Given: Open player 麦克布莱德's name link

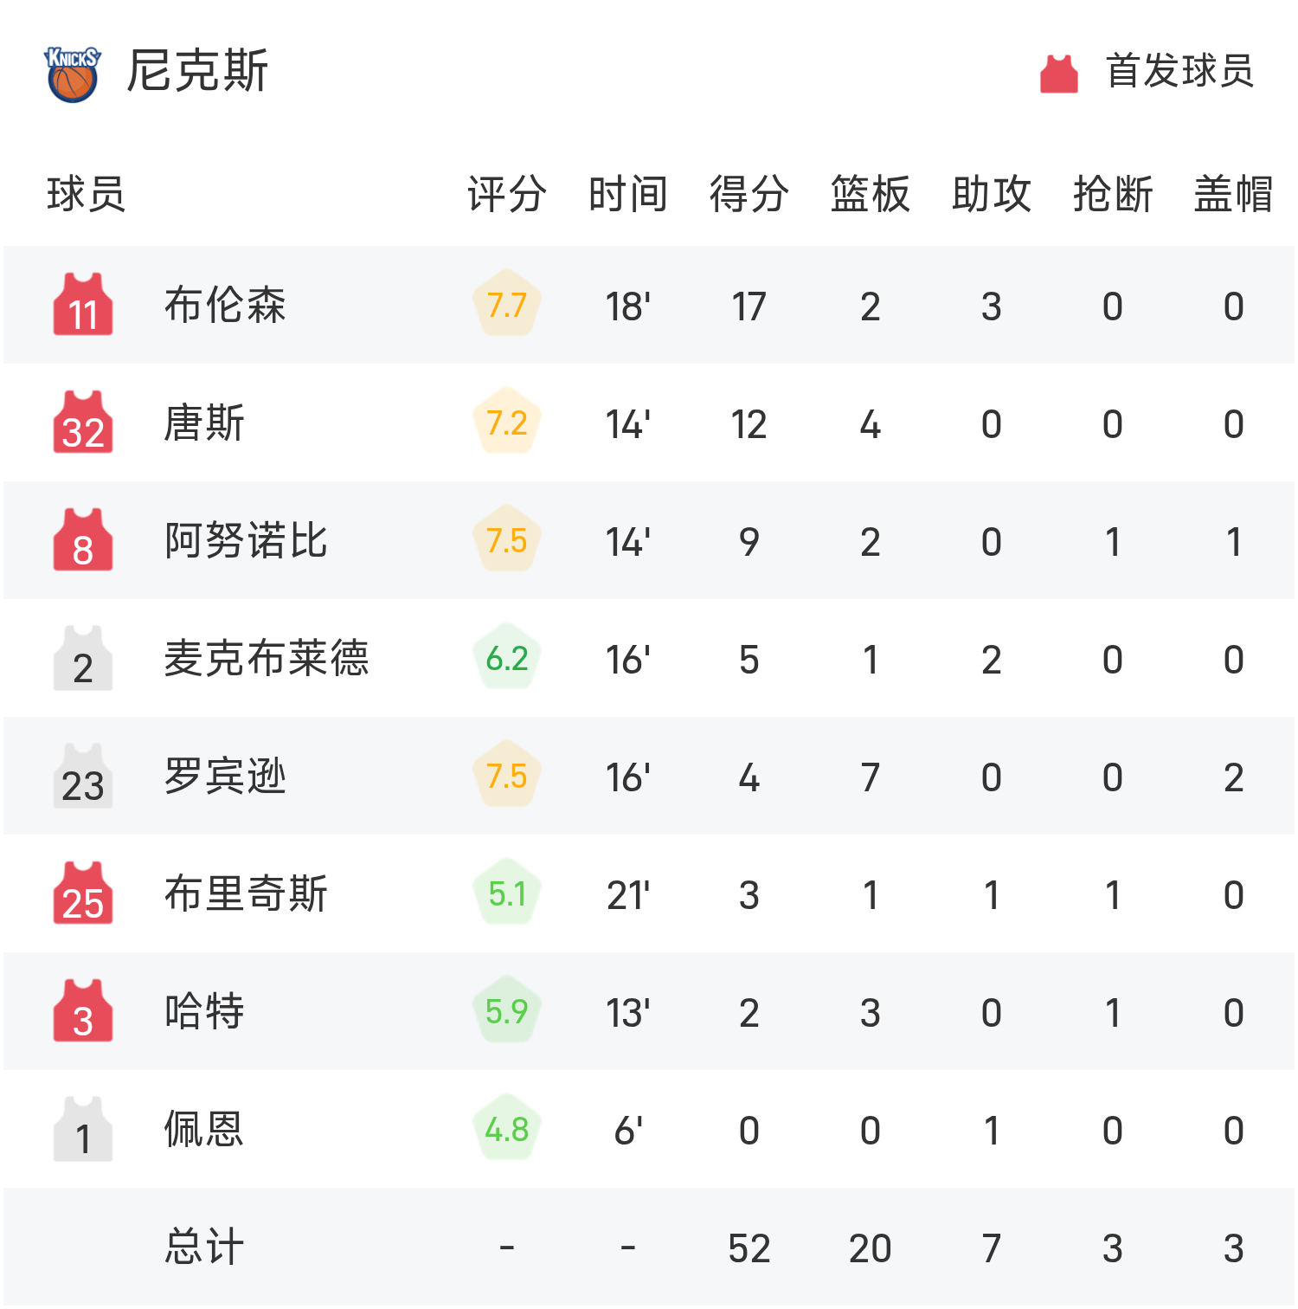Looking at the screenshot, I should pyautogui.click(x=267, y=658).
